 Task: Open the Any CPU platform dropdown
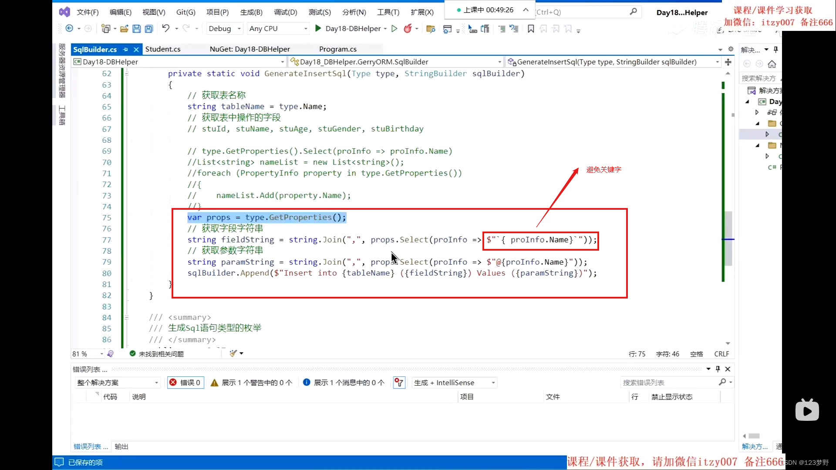click(278, 29)
